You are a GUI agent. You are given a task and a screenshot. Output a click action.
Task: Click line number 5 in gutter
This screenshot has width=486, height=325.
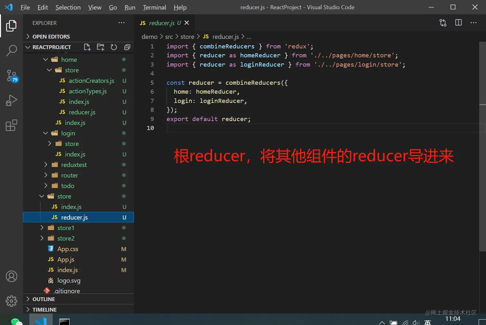(152, 83)
